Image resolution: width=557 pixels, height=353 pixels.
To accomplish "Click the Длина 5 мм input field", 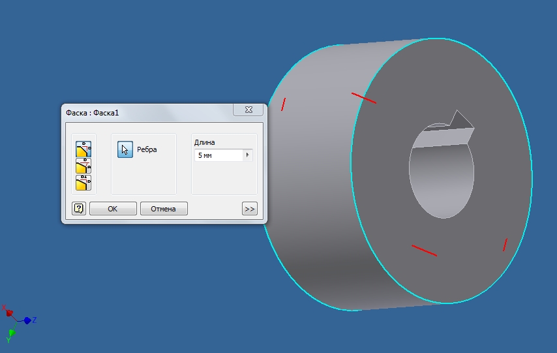I will (219, 155).
